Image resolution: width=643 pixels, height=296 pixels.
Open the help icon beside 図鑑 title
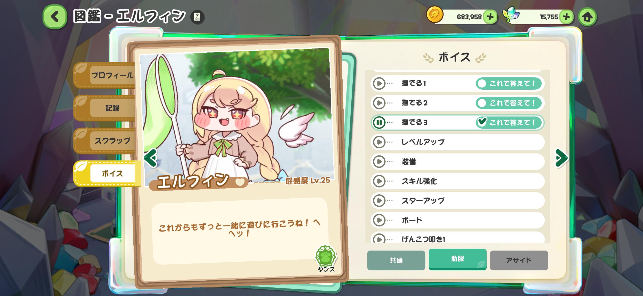point(197,17)
